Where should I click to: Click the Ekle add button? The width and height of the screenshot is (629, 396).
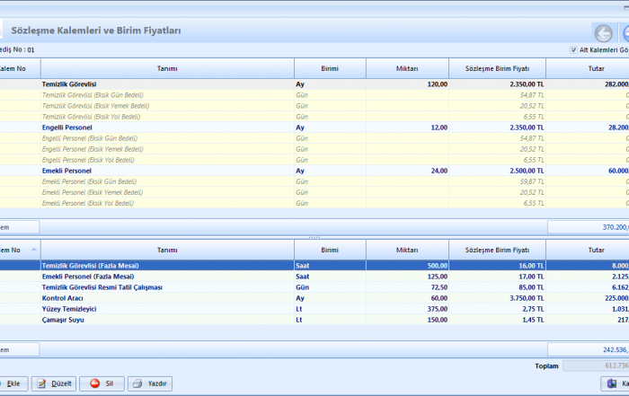pyautogui.click(x=13, y=383)
